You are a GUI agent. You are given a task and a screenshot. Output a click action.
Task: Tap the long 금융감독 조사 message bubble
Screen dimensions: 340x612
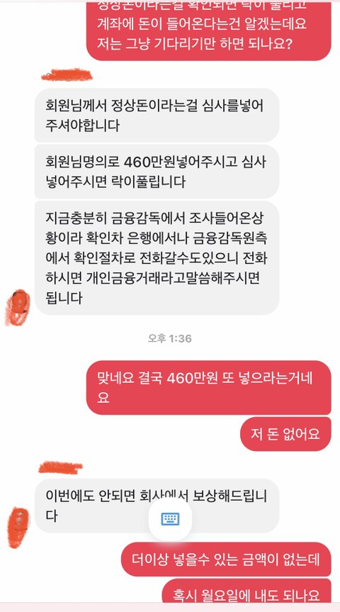[x=157, y=258]
